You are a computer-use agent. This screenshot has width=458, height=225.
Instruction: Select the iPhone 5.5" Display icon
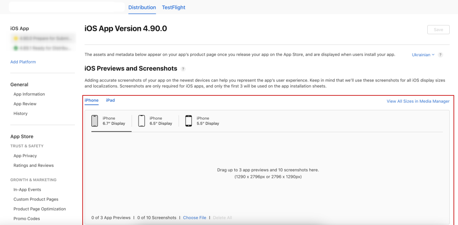(188, 121)
